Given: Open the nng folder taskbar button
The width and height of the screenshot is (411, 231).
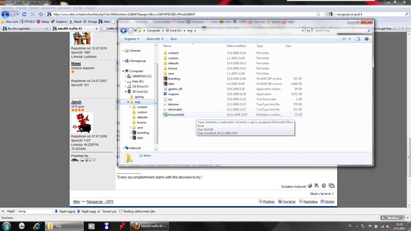Looking at the screenshot, I should (x=64, y=226).
